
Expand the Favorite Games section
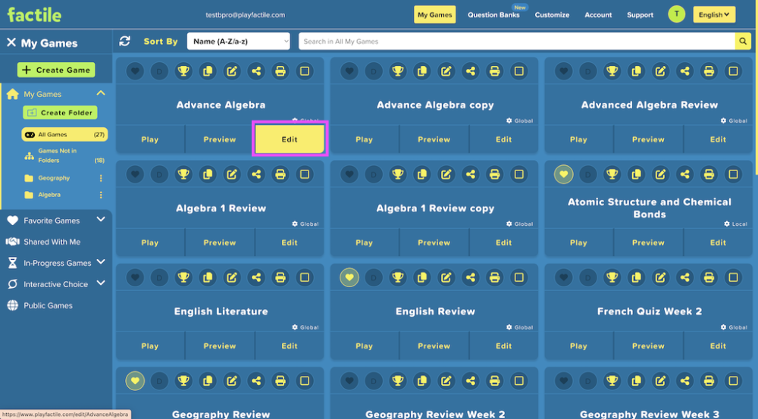point(101,220)
